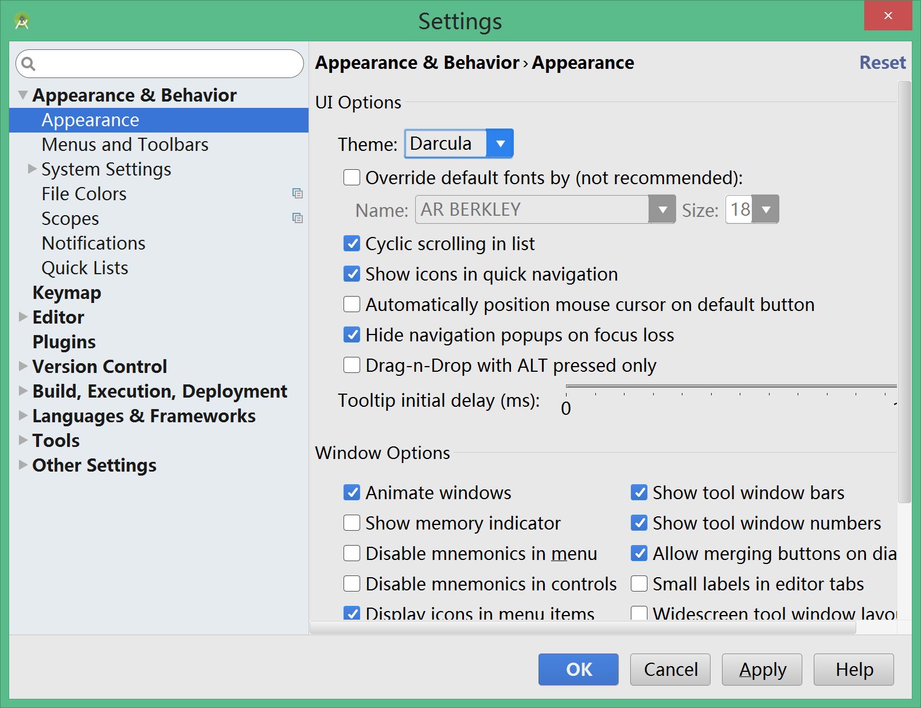Click the Apply button
Viewport: 921px width, 708px height.
pyautogui.click(x=762, y=670)
